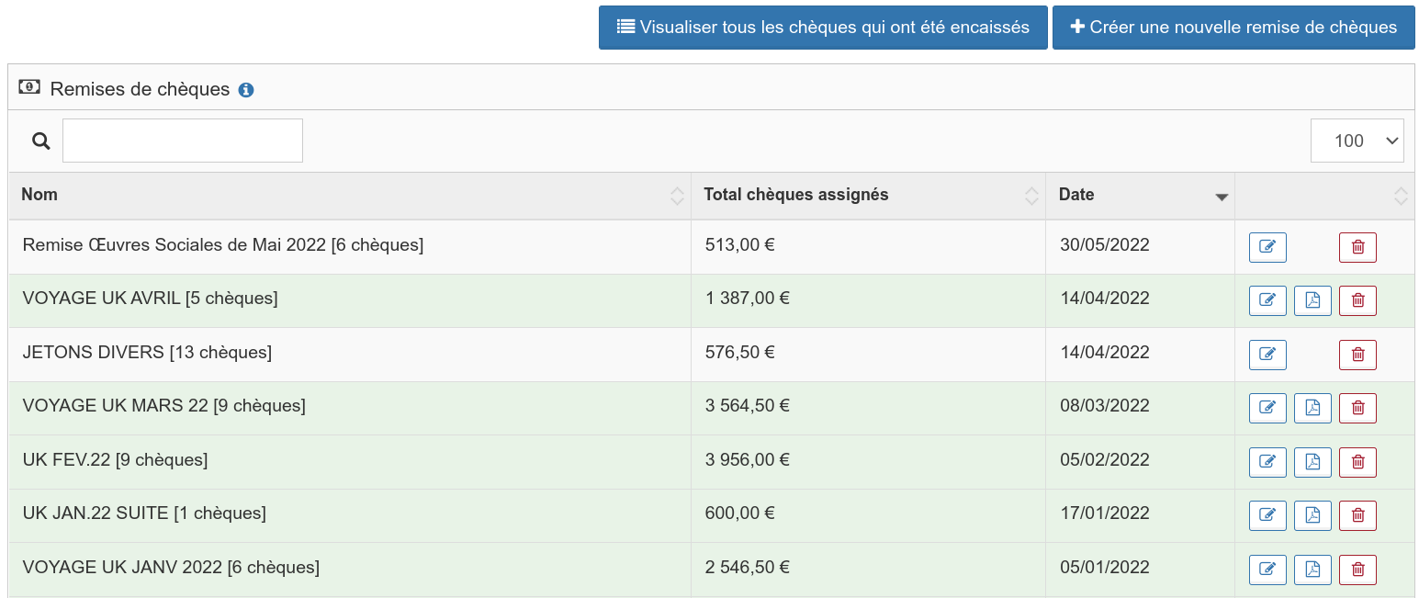Click the info icon beside Remises de chèques
This screenshot has height=598, width=1419.
[245, 90]
